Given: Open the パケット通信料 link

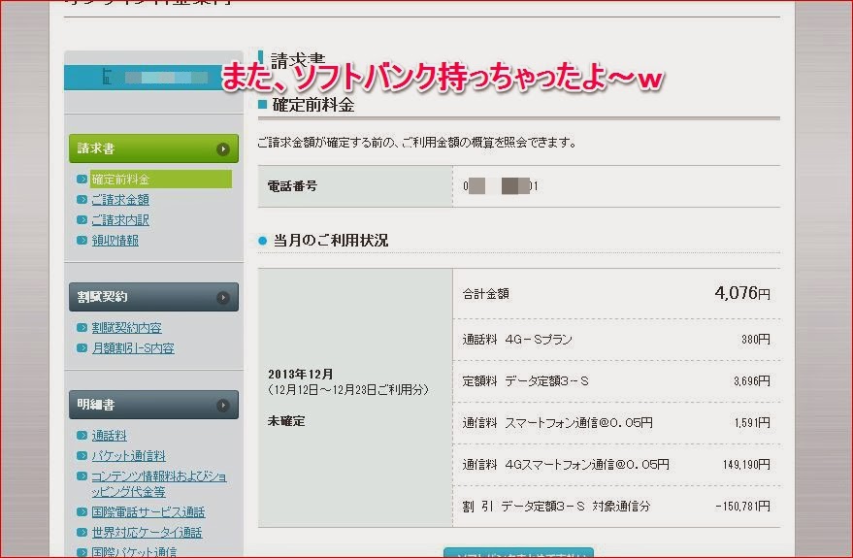Looking at the screenshot, I should click(x=128, y=455).
